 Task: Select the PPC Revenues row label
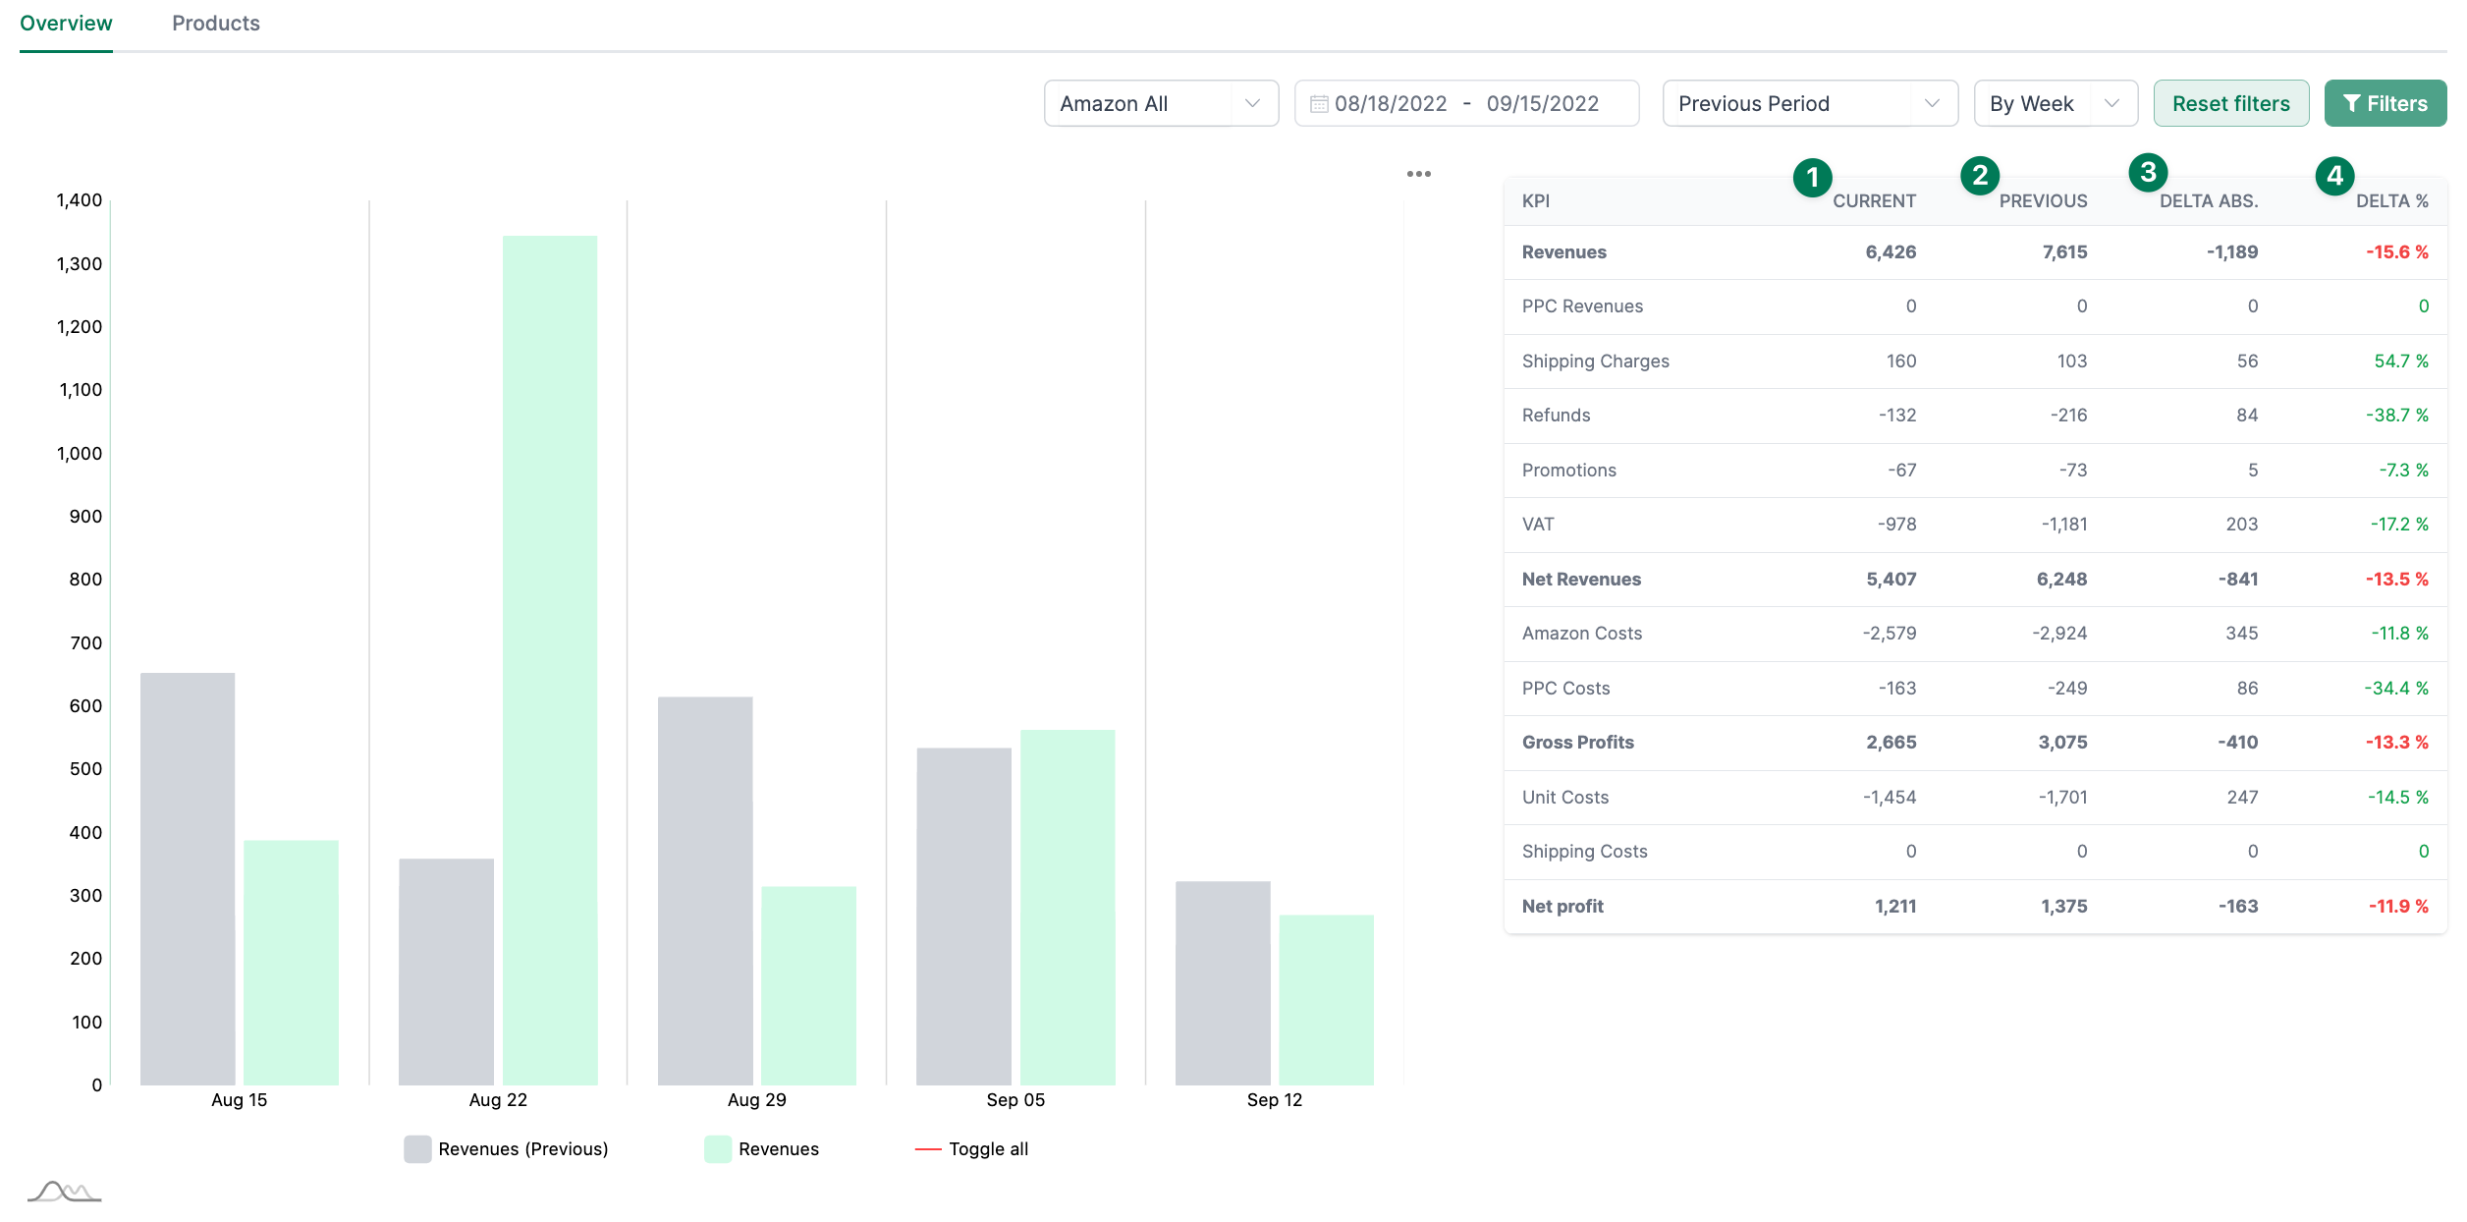tap(1582, 306)
